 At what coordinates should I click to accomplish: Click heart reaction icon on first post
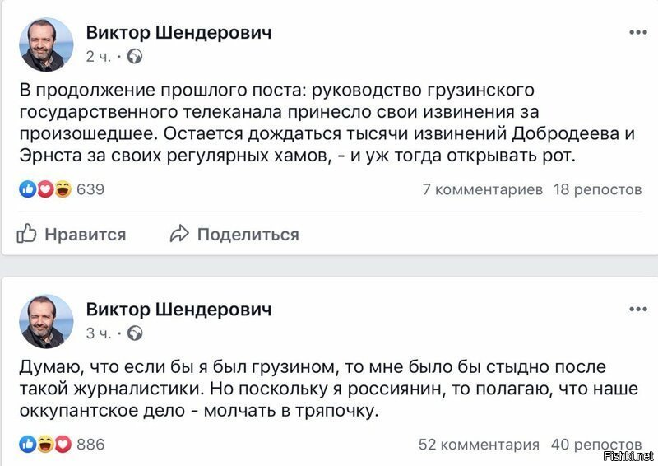pos(45,189)
